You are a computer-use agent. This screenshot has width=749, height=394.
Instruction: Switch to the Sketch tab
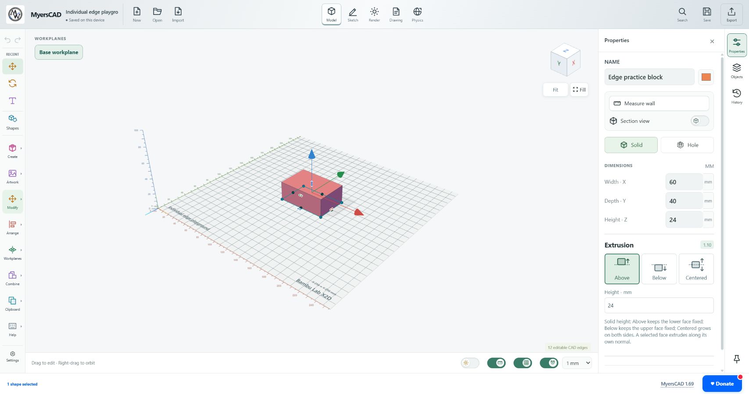click(353, 14)
